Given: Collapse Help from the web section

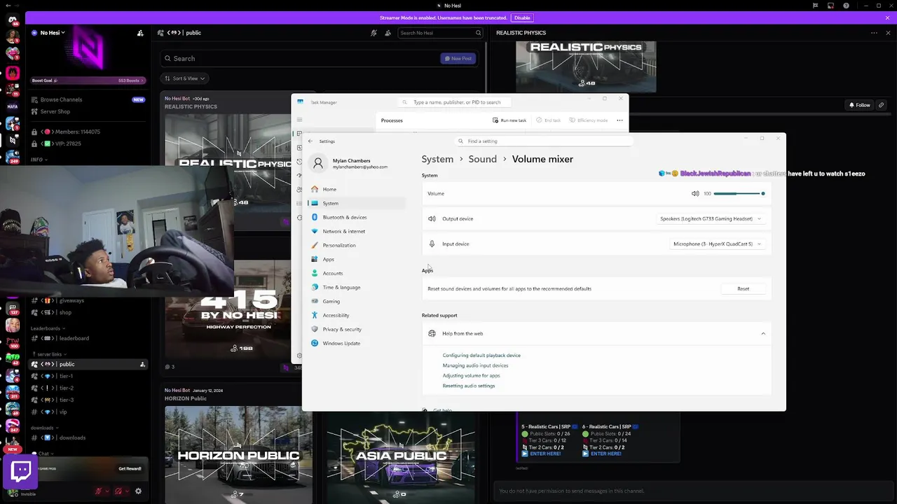Looking at the screenshot, I should (x=763, y=333).
